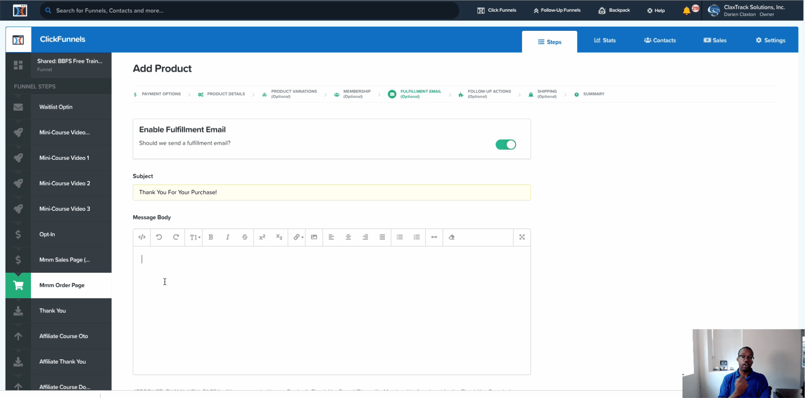
Task: Apply superscript formatting
Action: (262, 237)
